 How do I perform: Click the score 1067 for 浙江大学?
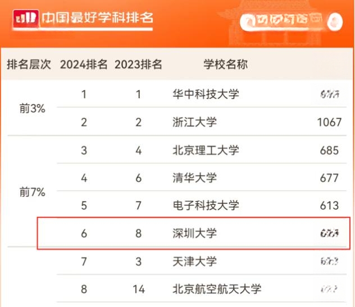pyautogui.click(x=329, y=122)
